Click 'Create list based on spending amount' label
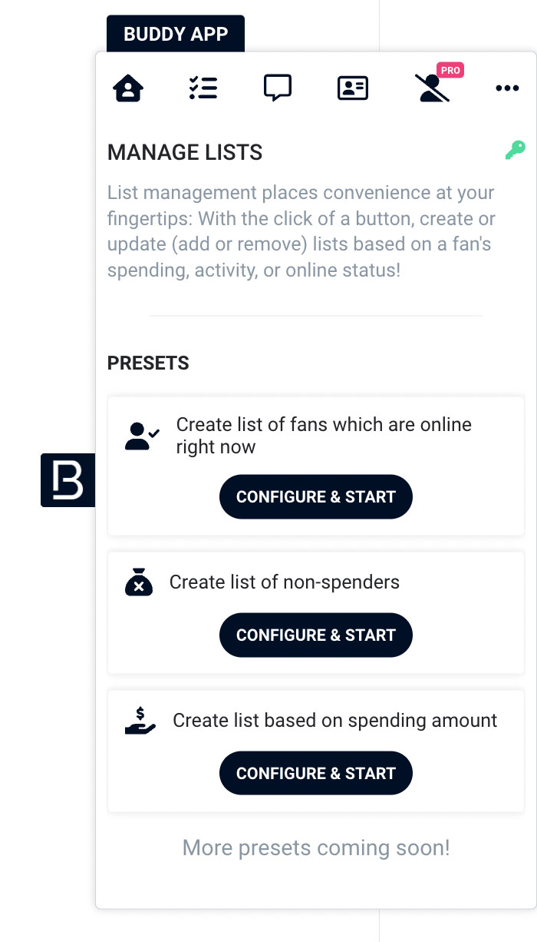This screenshot has height=942, width=537. [x=335, y=721]
